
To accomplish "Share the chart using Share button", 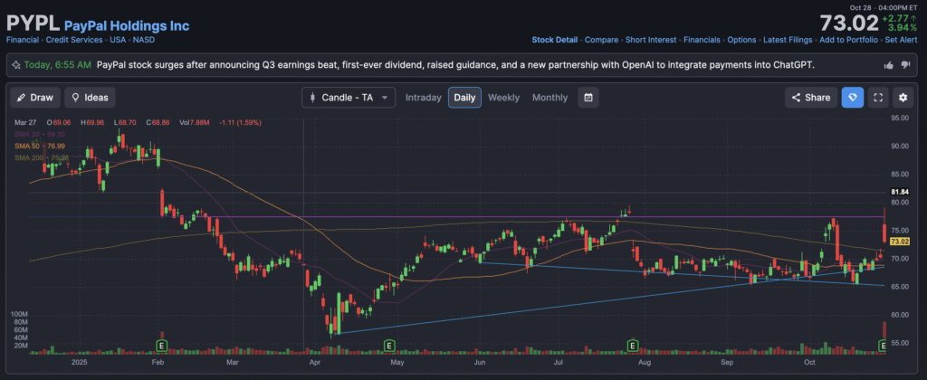I will pos(808,98).
